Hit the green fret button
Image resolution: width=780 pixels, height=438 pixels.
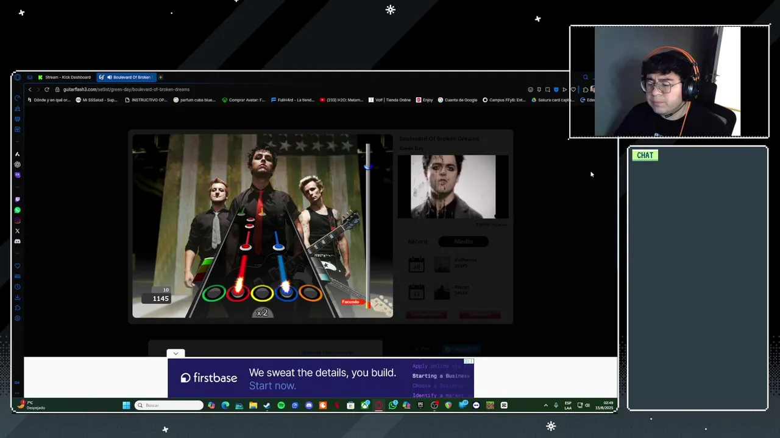coord(213,294)
